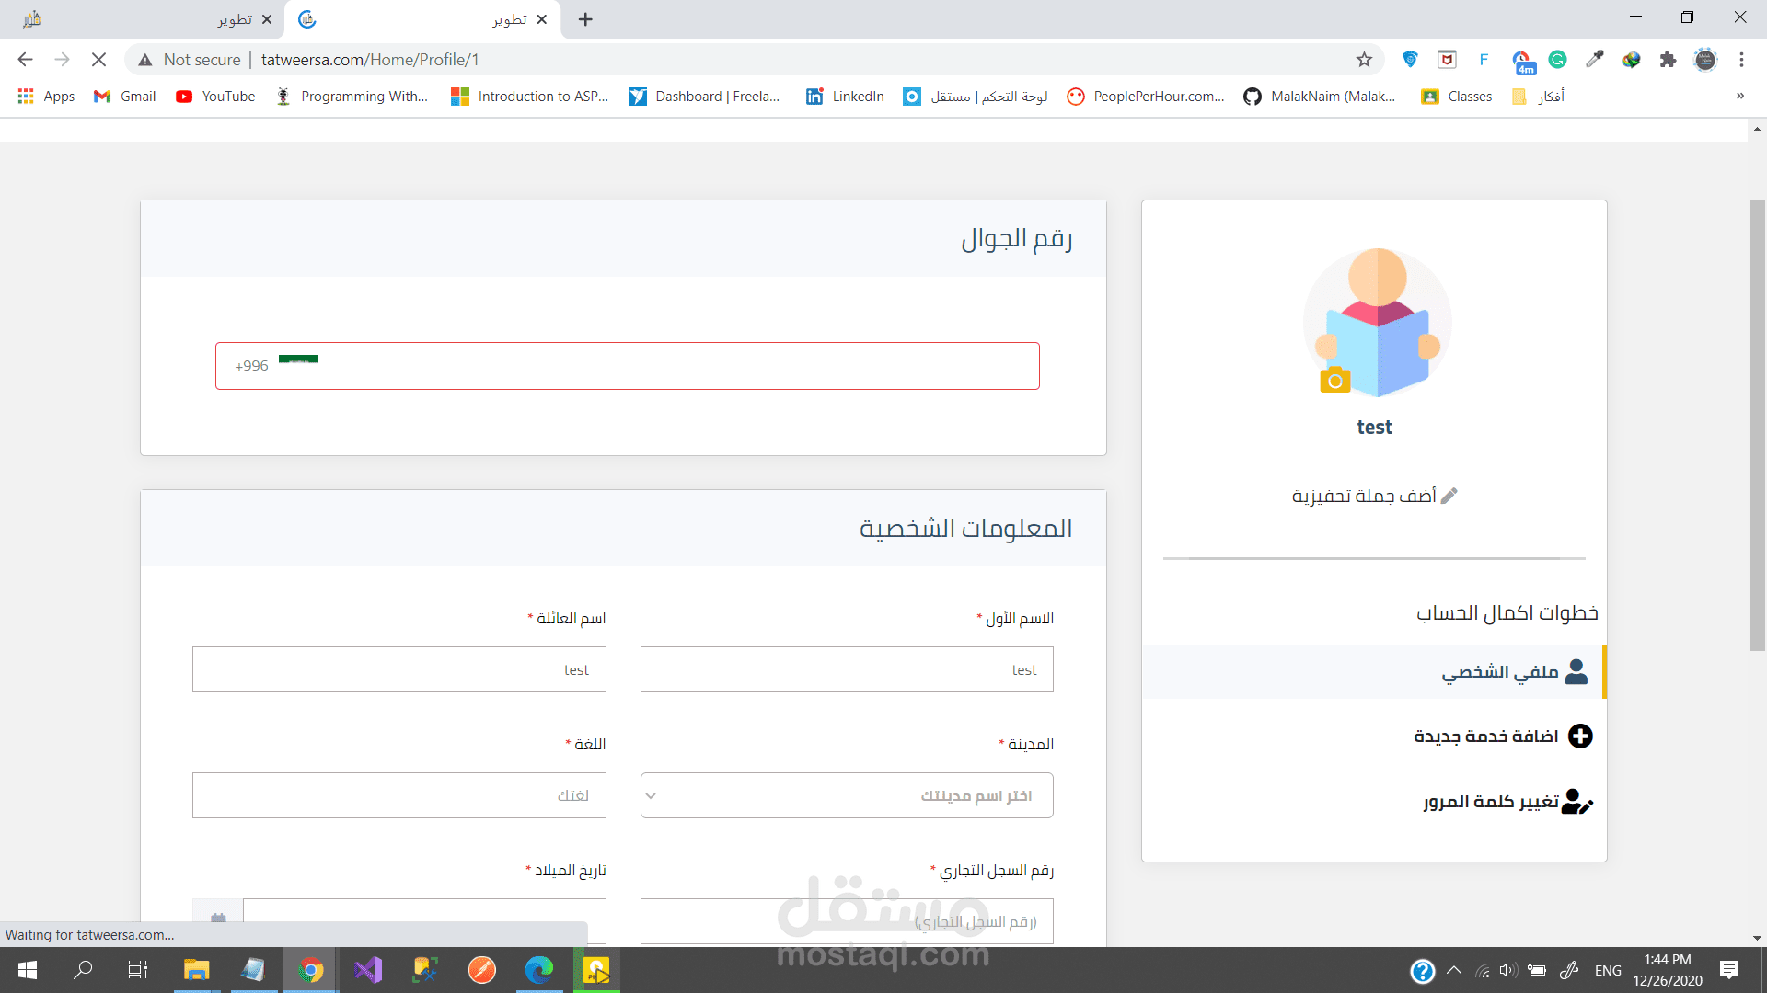Screen dimensions: 1767x993
Task: Open the LinkedIn bookmark
Action: [845, 96]
